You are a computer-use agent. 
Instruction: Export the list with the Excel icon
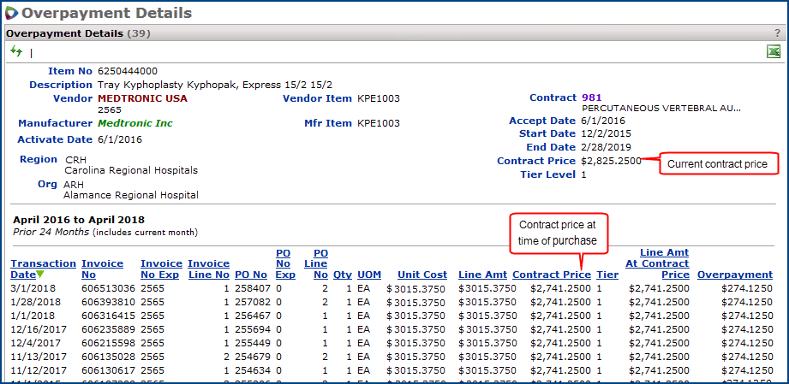(x=773, y=52)
